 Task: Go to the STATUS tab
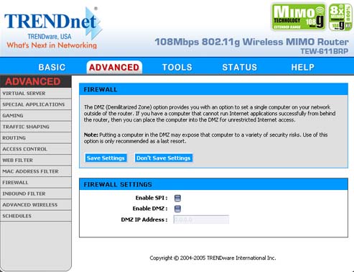click(240, 67)
